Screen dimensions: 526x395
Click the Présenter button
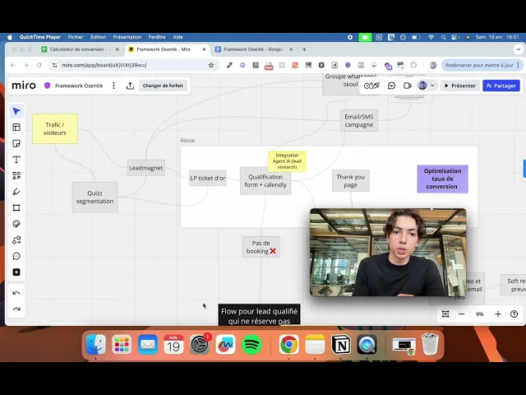(x=460, y=86)
